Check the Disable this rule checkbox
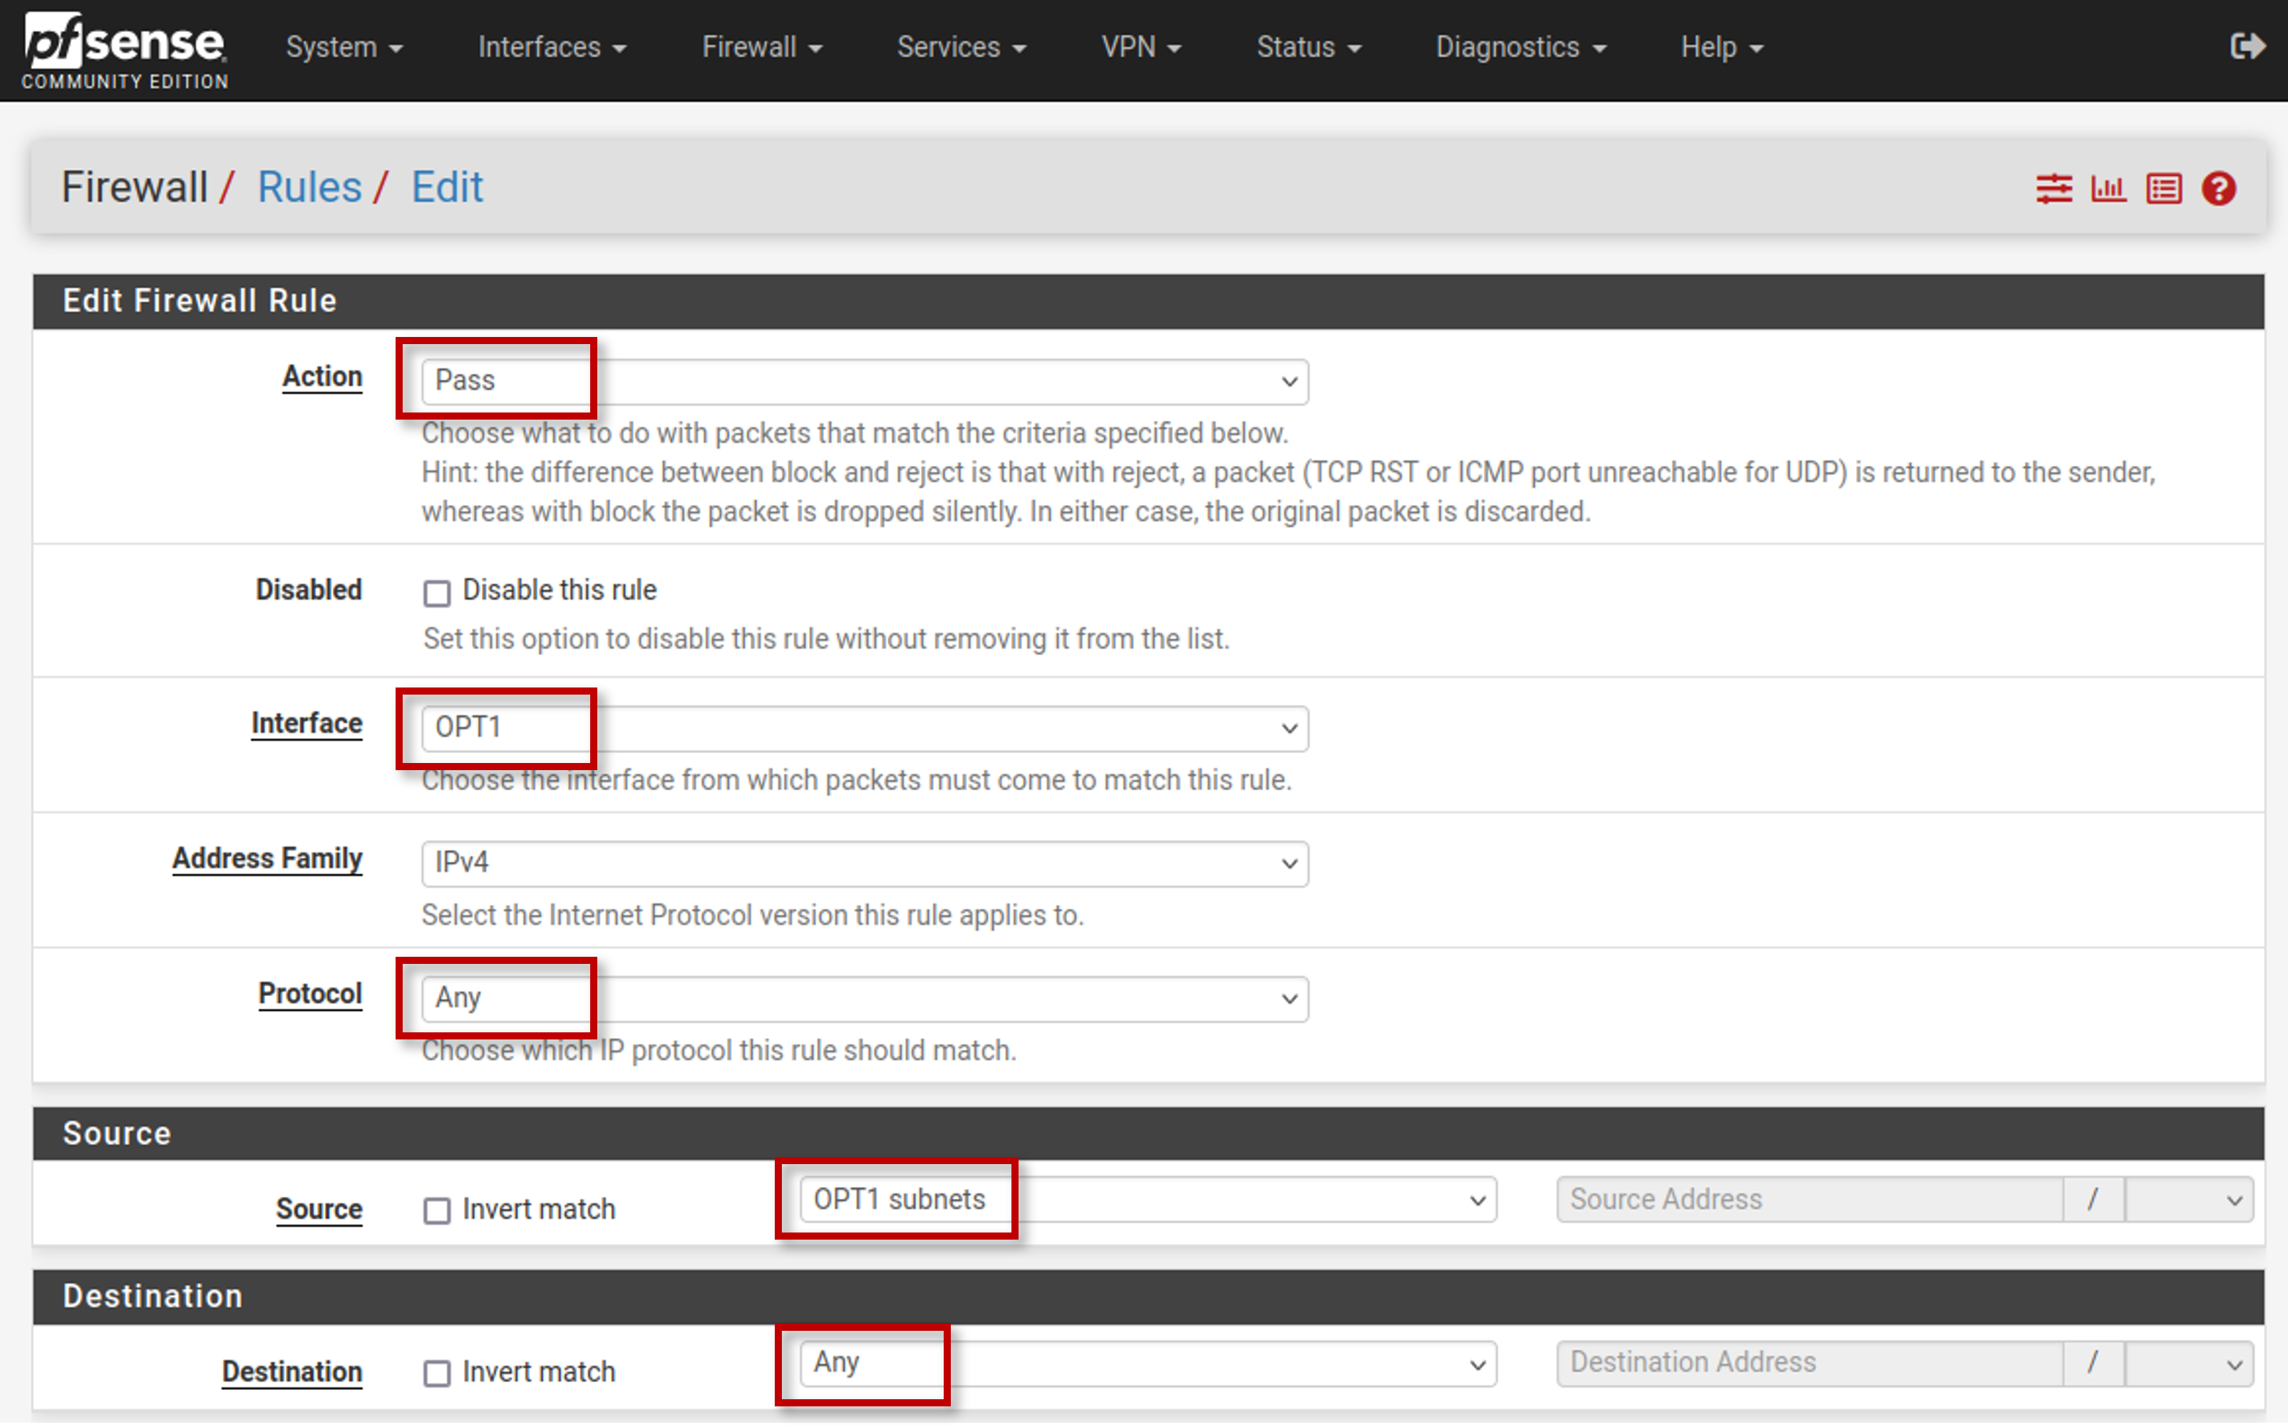Image resolution: width=2288 pixels, height=1427 pixels. coord(436,593)
